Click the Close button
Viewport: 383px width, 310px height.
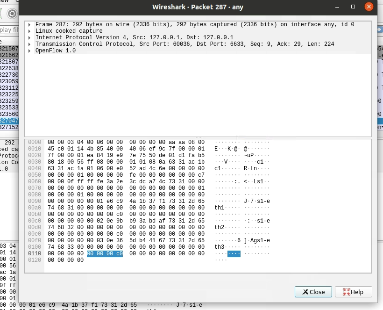tap(313, 292)
